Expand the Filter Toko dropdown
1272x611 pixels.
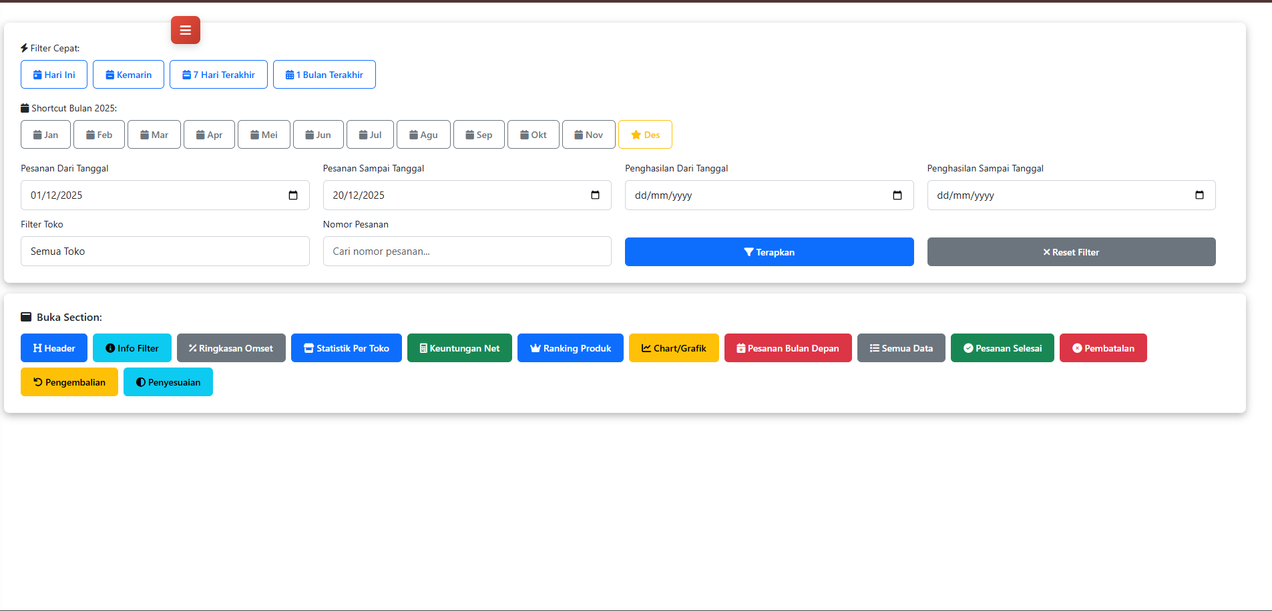tap(165, 251)
